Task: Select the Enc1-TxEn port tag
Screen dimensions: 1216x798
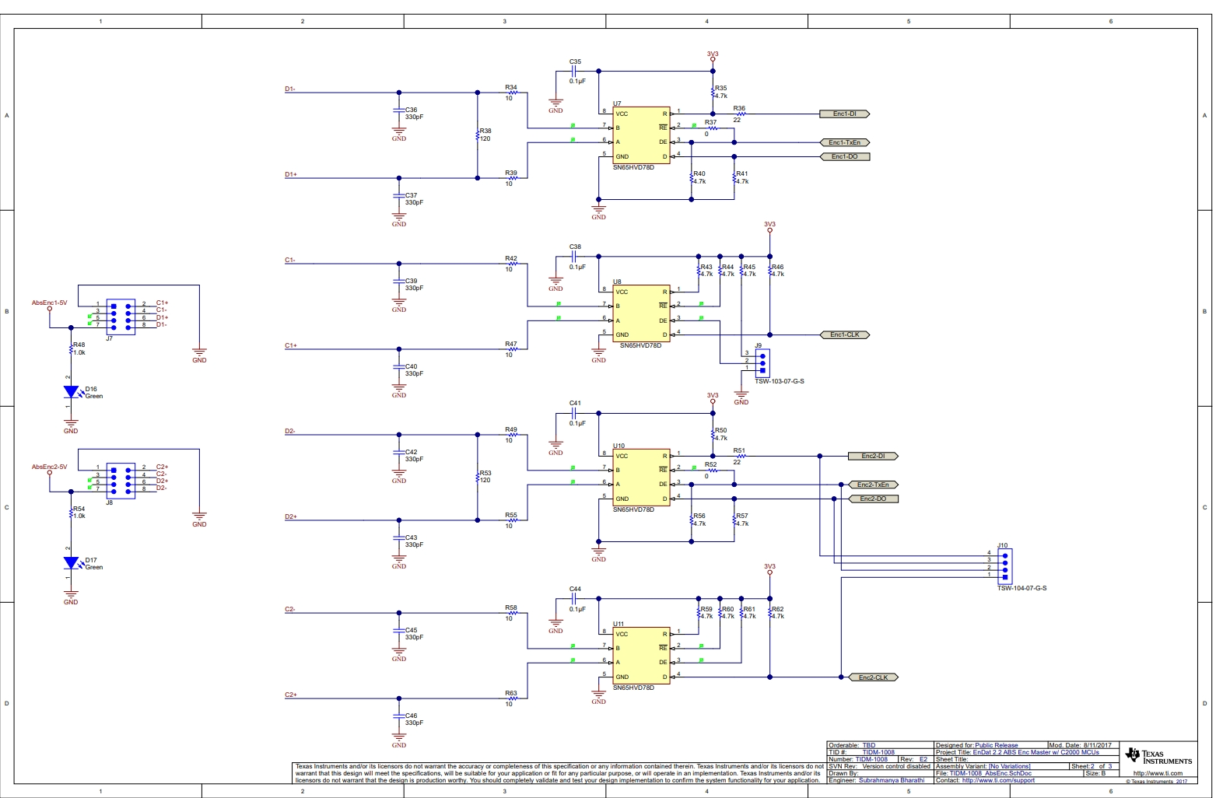Action: (x=844, y=143)
